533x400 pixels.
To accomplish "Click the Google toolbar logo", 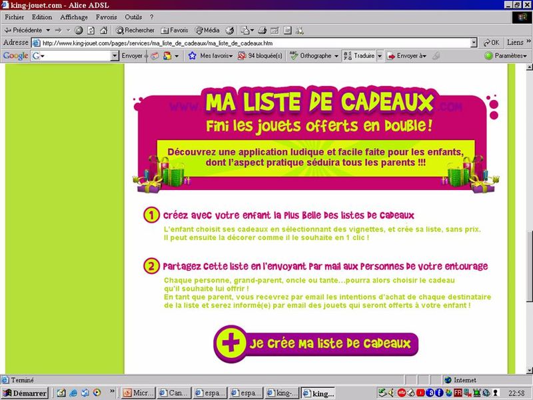I will pyautogui.click(x=15, y=56).
